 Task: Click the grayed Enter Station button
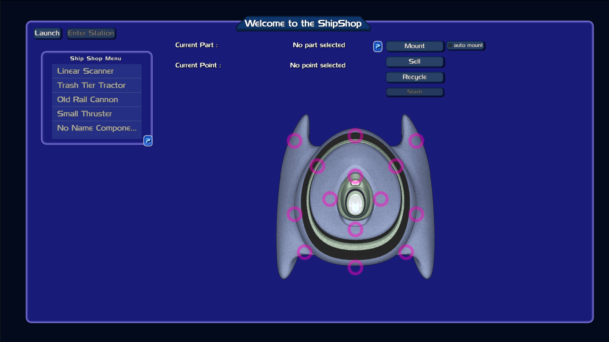tap(91, 33)
